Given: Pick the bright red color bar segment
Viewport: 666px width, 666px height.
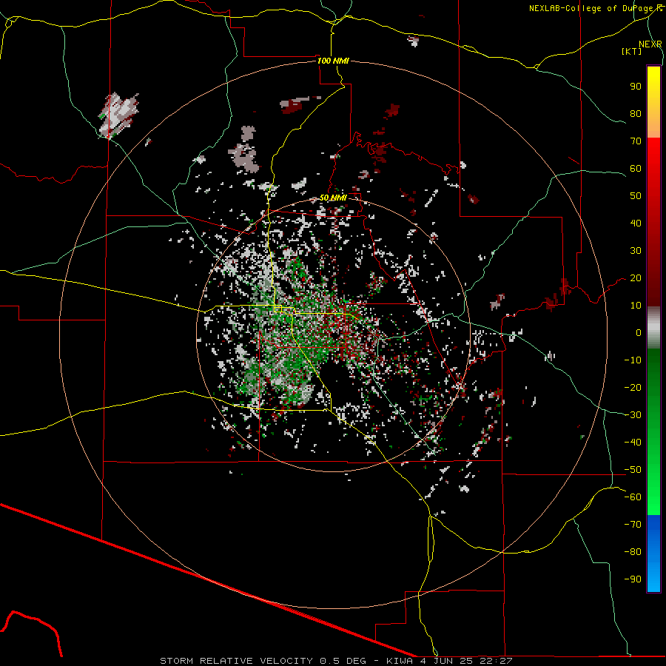Looking at the screenshot, I should coord(653,181).
